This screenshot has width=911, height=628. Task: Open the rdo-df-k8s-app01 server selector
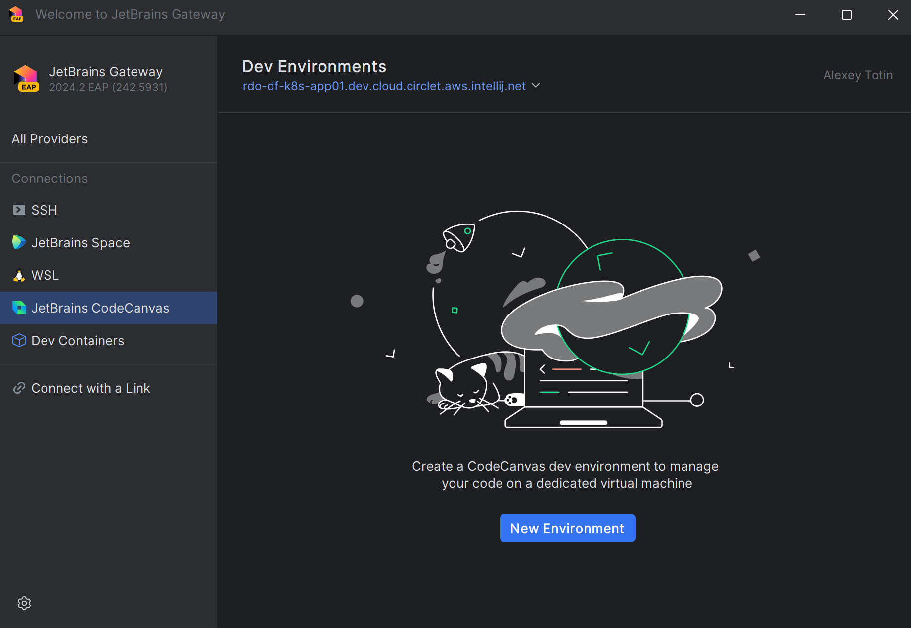[384, 86]
